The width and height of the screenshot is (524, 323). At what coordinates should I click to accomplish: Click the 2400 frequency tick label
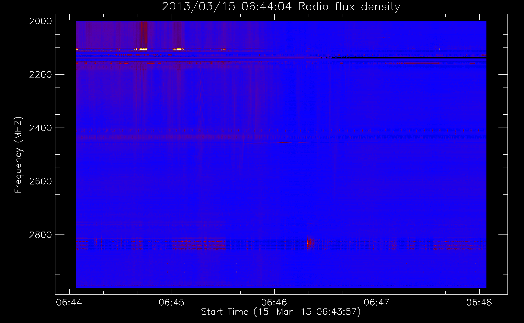(x=40, y=128)
